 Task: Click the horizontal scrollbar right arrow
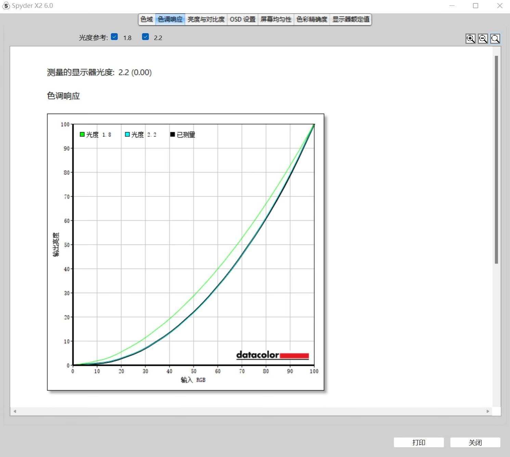point(488,411)
